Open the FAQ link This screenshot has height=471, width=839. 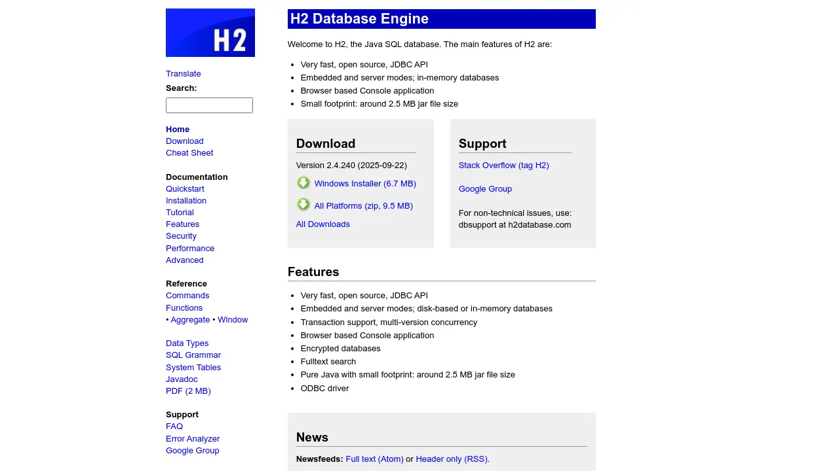pyautogui.click(x=174, y=427)
